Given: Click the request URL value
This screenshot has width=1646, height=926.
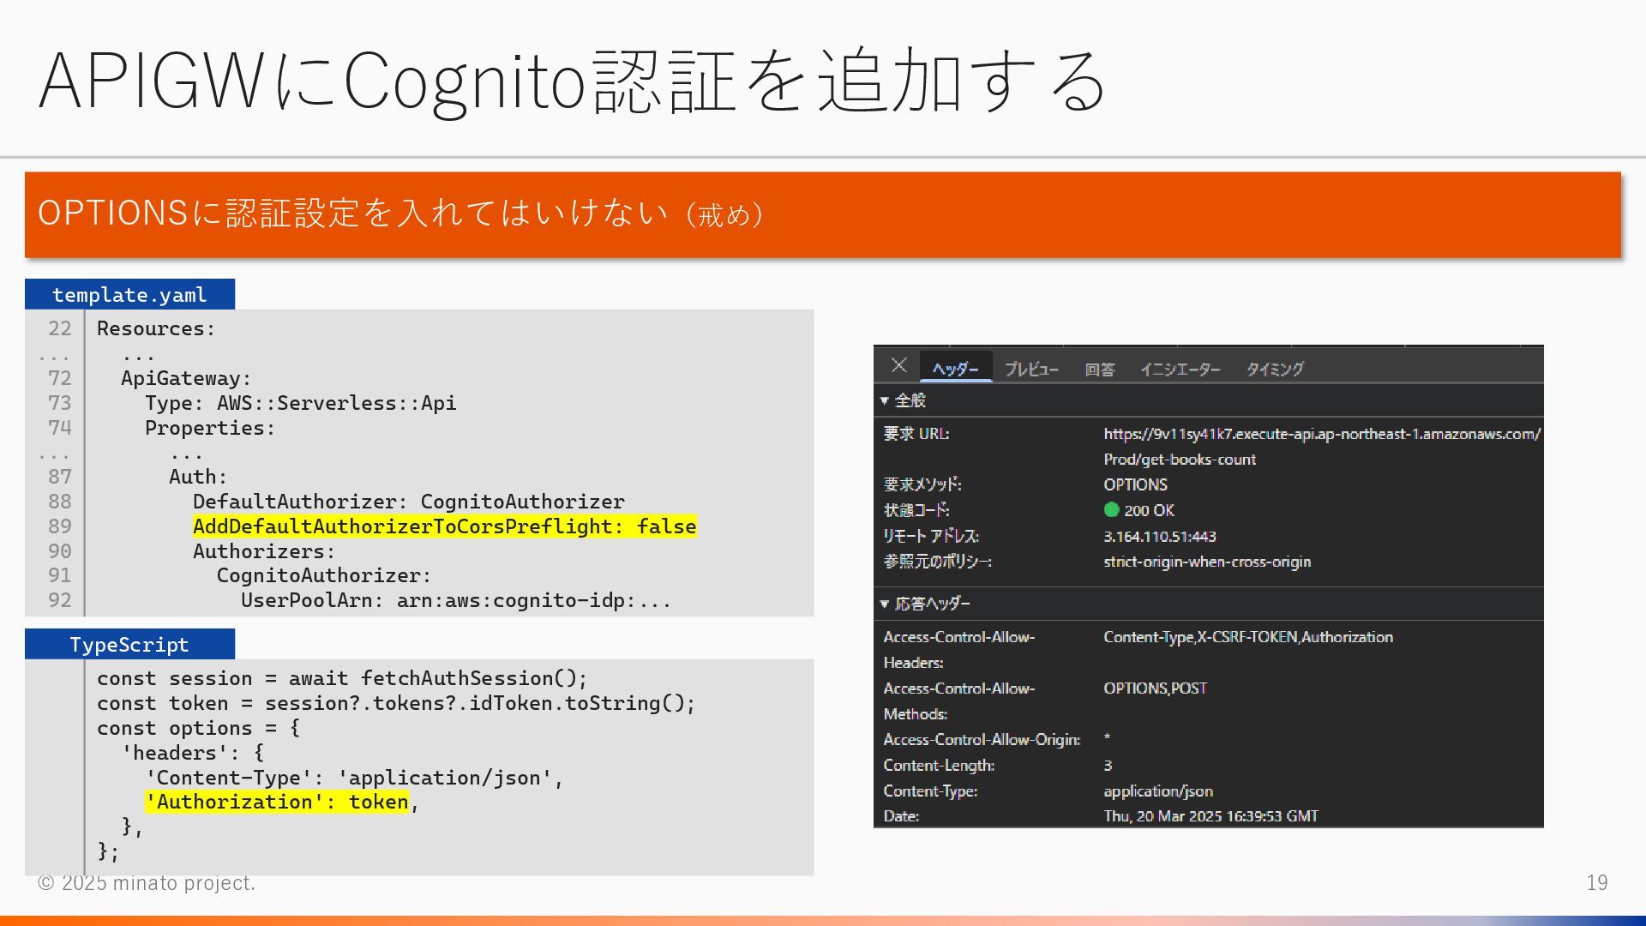Looking at the screenshot, I should (1320, 435).
